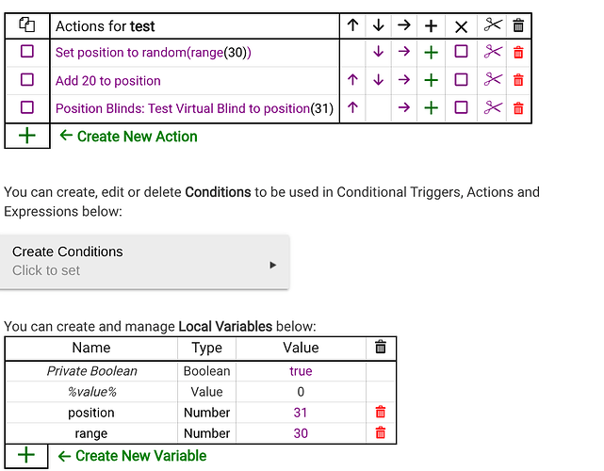Image resolution: width=604 pixels, height=471 pixels.
Task: Click the plus box to create new variable
Action: [26, 456]
